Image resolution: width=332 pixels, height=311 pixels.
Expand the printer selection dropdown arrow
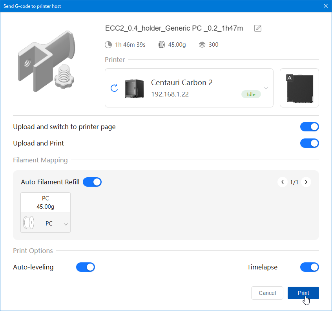(x=266, y=88)
